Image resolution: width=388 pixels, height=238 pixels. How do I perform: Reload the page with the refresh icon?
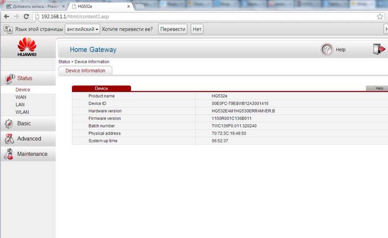point(26,17)
